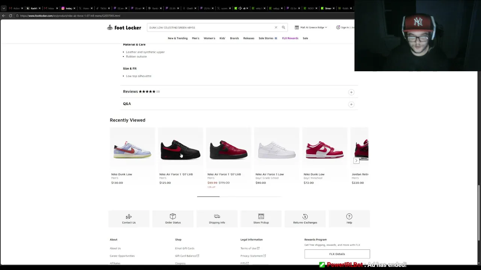
Task: Open the Store Pickup tile
Action: [261, 219]
